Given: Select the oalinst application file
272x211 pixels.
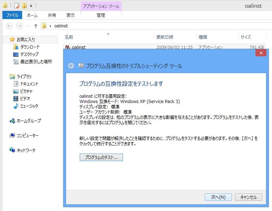Looking at the screenshot, I should click(164, 47).
